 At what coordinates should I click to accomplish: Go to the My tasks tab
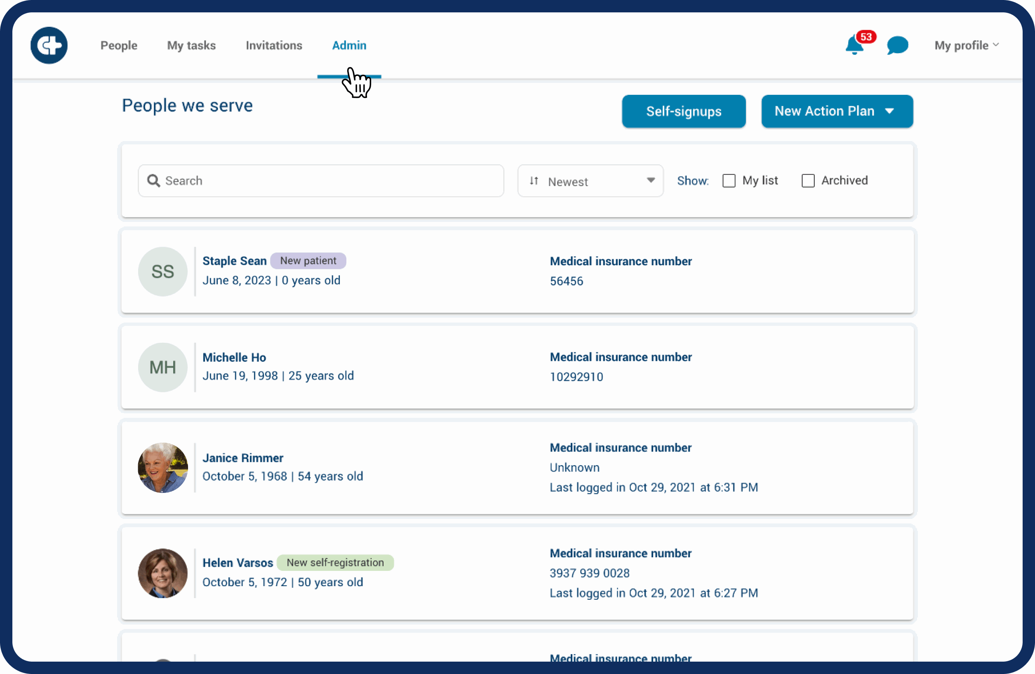191,45
